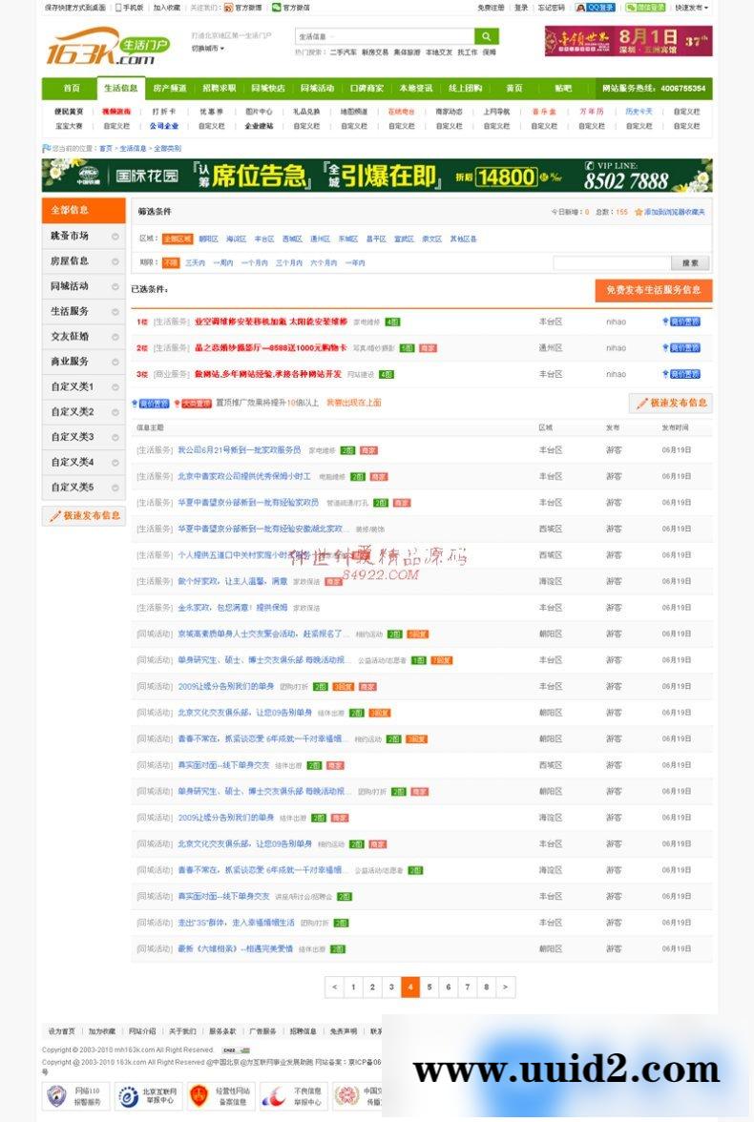Filter by 全部区域 area option

[x=177, y=239]
